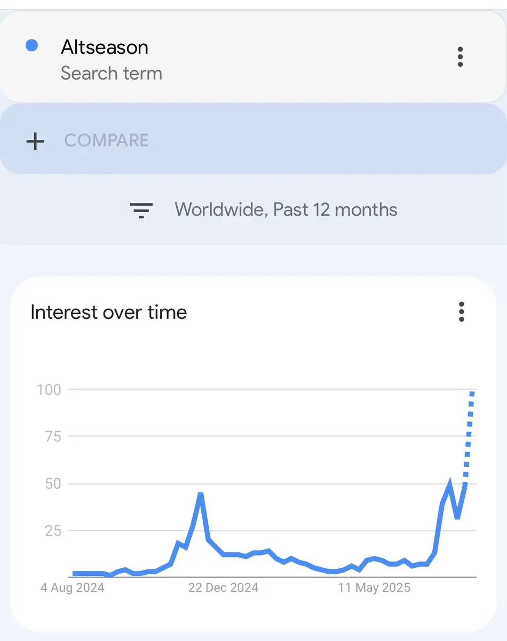The image size is (507, 641).
Task: Click the Search term subtitle text
Action: 112,73
